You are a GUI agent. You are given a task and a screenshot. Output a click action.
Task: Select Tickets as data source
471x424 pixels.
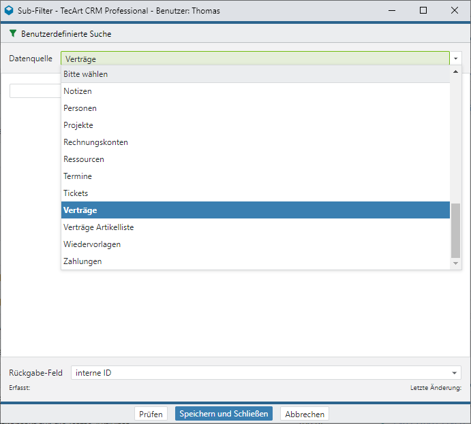76,193
